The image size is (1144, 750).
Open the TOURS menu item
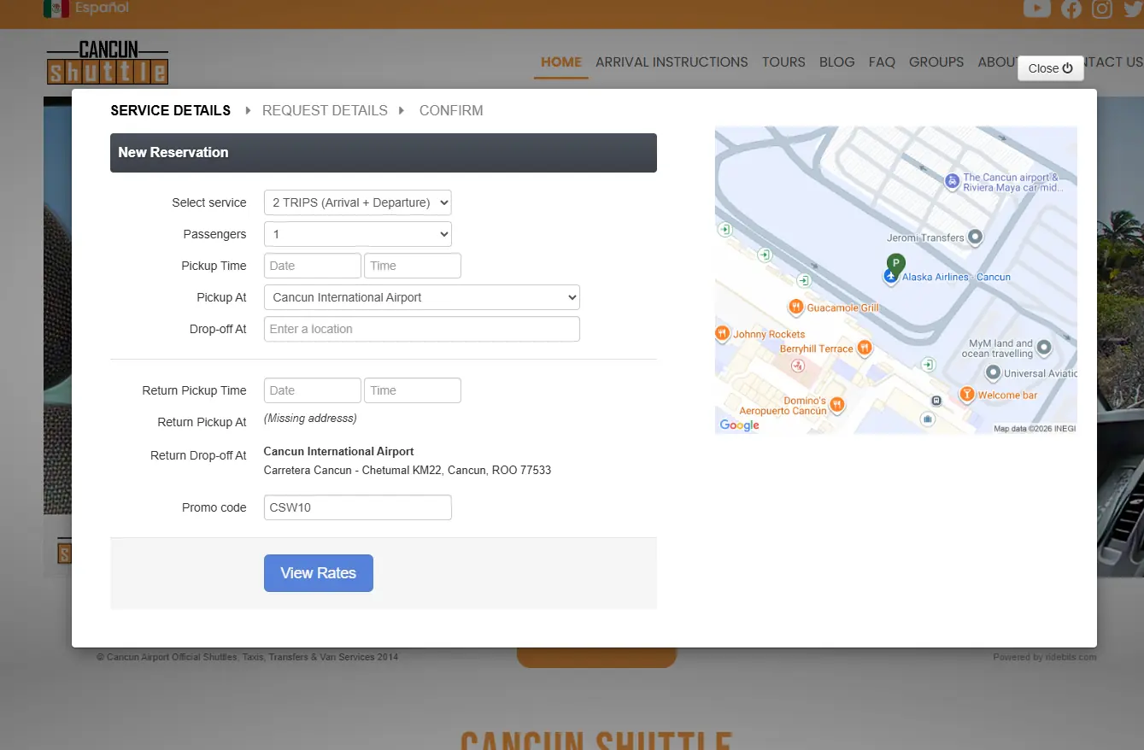coord(783,62)
